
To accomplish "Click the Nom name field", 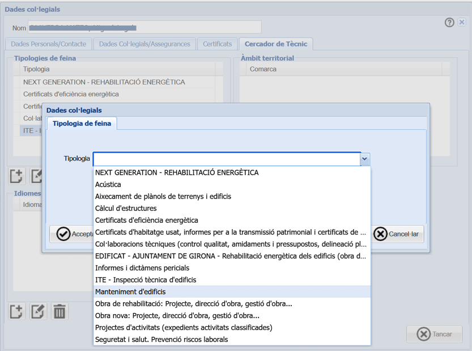I will 144,27.
